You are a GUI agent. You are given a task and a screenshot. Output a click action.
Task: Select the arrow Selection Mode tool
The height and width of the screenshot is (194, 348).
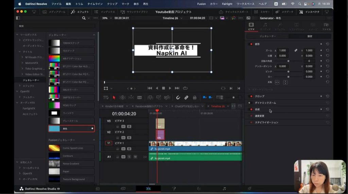pyautogui.click(x=114, y=98)
